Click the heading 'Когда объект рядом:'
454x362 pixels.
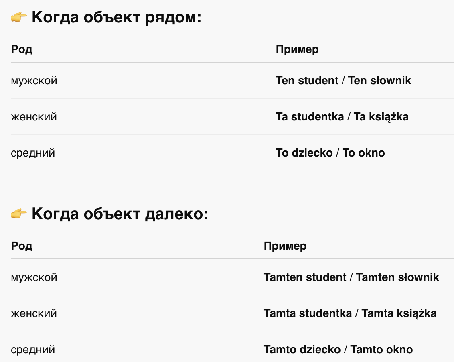click(x=116, y=17)
